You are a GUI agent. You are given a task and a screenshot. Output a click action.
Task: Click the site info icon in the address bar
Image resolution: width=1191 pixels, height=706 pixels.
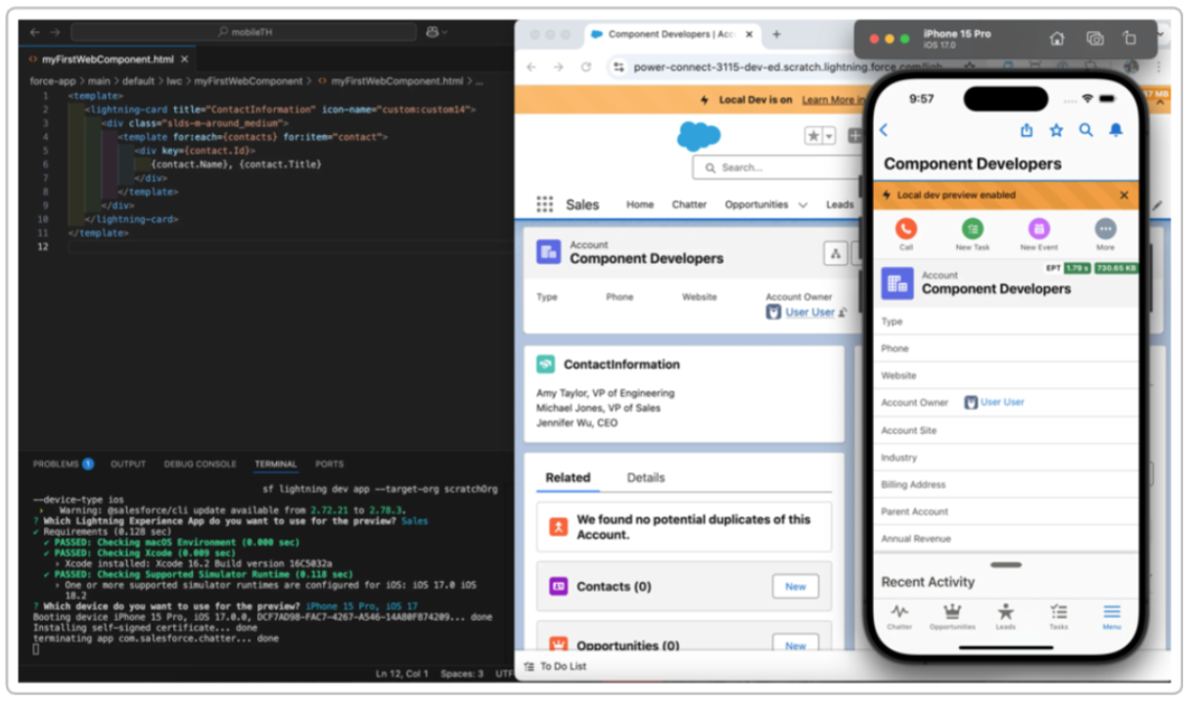coord(618,67)
